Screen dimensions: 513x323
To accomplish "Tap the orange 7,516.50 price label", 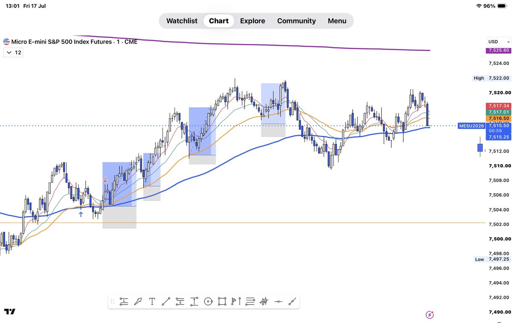I will [x=498, y=118].
